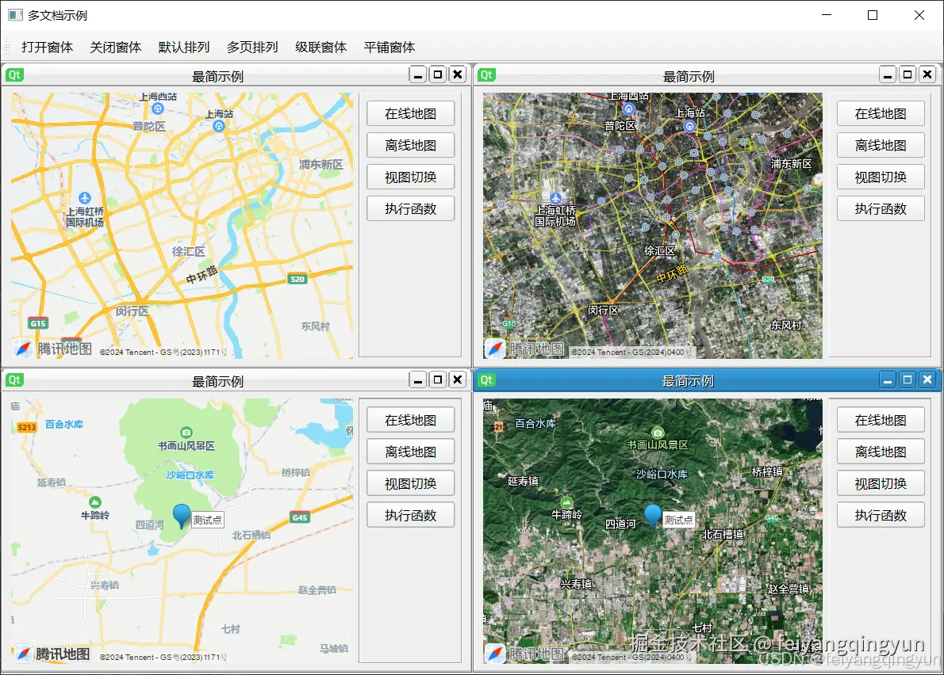The image size is (944, 675).
Task: Click 在线地图 button in top-left window
Action: 411,113
